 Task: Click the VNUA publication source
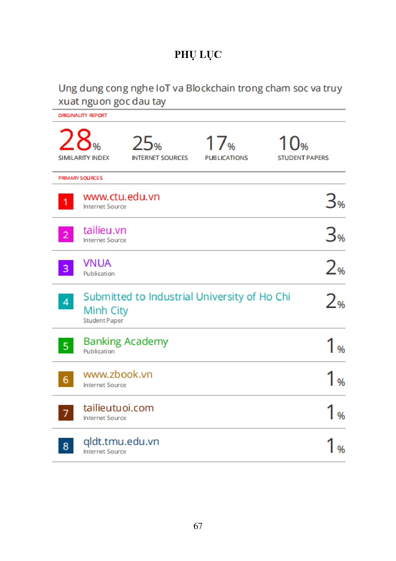click(97, 263)
